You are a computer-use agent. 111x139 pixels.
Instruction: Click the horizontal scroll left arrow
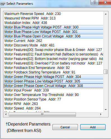[x=6, y=114]
